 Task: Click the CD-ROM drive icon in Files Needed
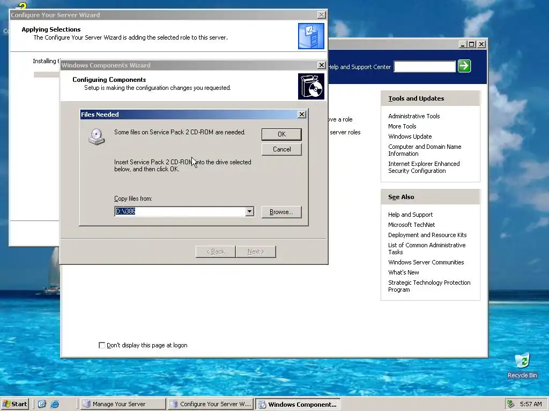click(97, 136)
